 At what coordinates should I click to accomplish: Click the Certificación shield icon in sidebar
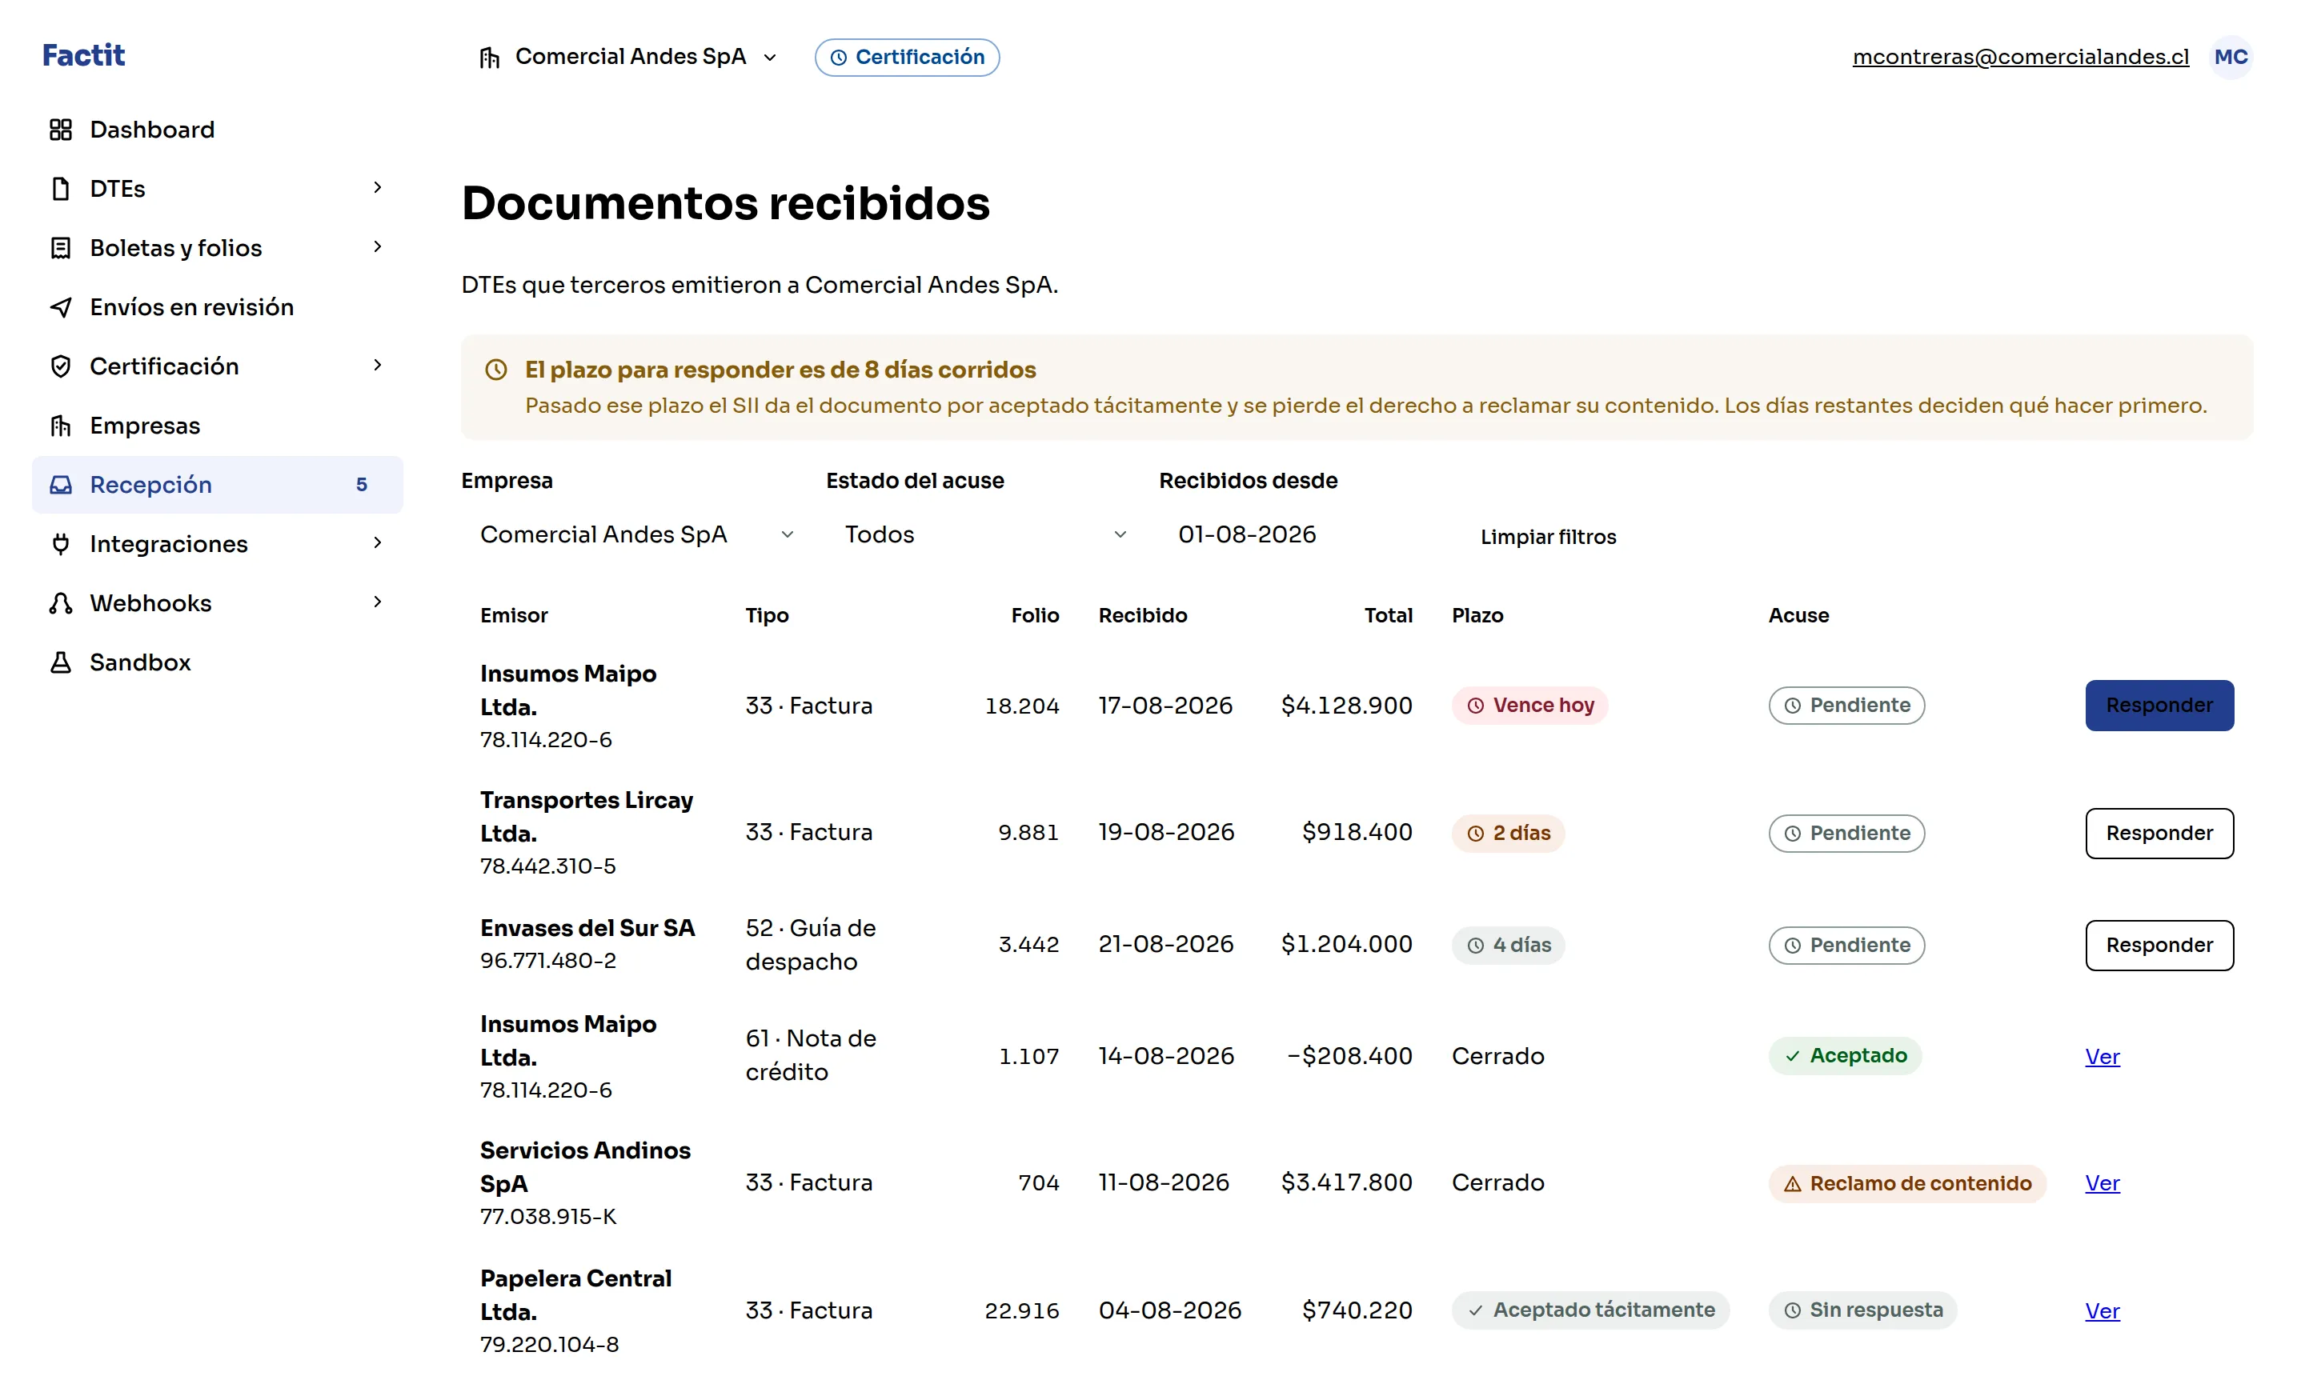tap(60, 366)
